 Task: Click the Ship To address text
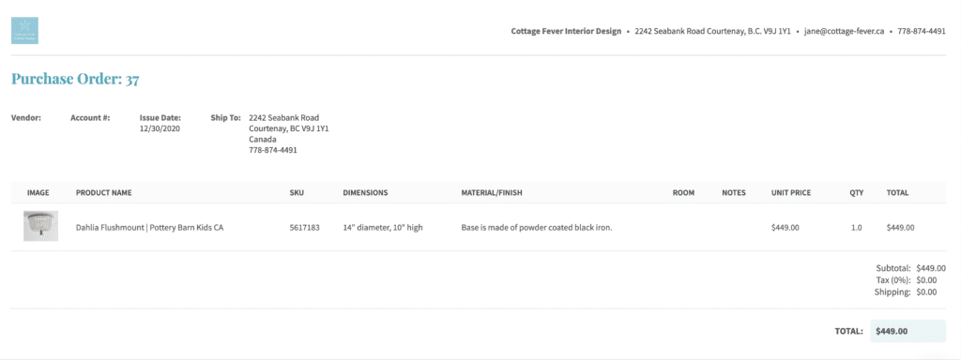[x=289, y=133]
